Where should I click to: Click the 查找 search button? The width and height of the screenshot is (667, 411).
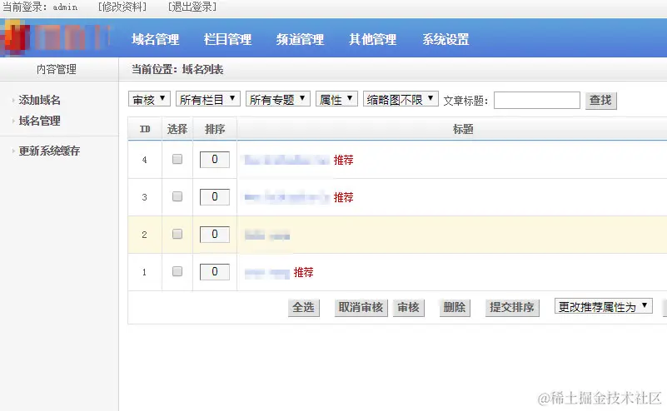click(600, 101)
